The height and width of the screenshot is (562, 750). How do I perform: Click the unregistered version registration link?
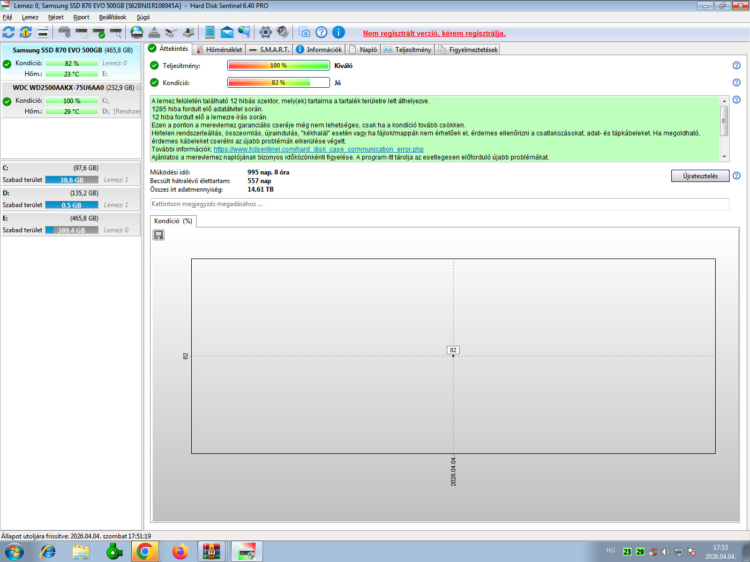coord(434,33)
